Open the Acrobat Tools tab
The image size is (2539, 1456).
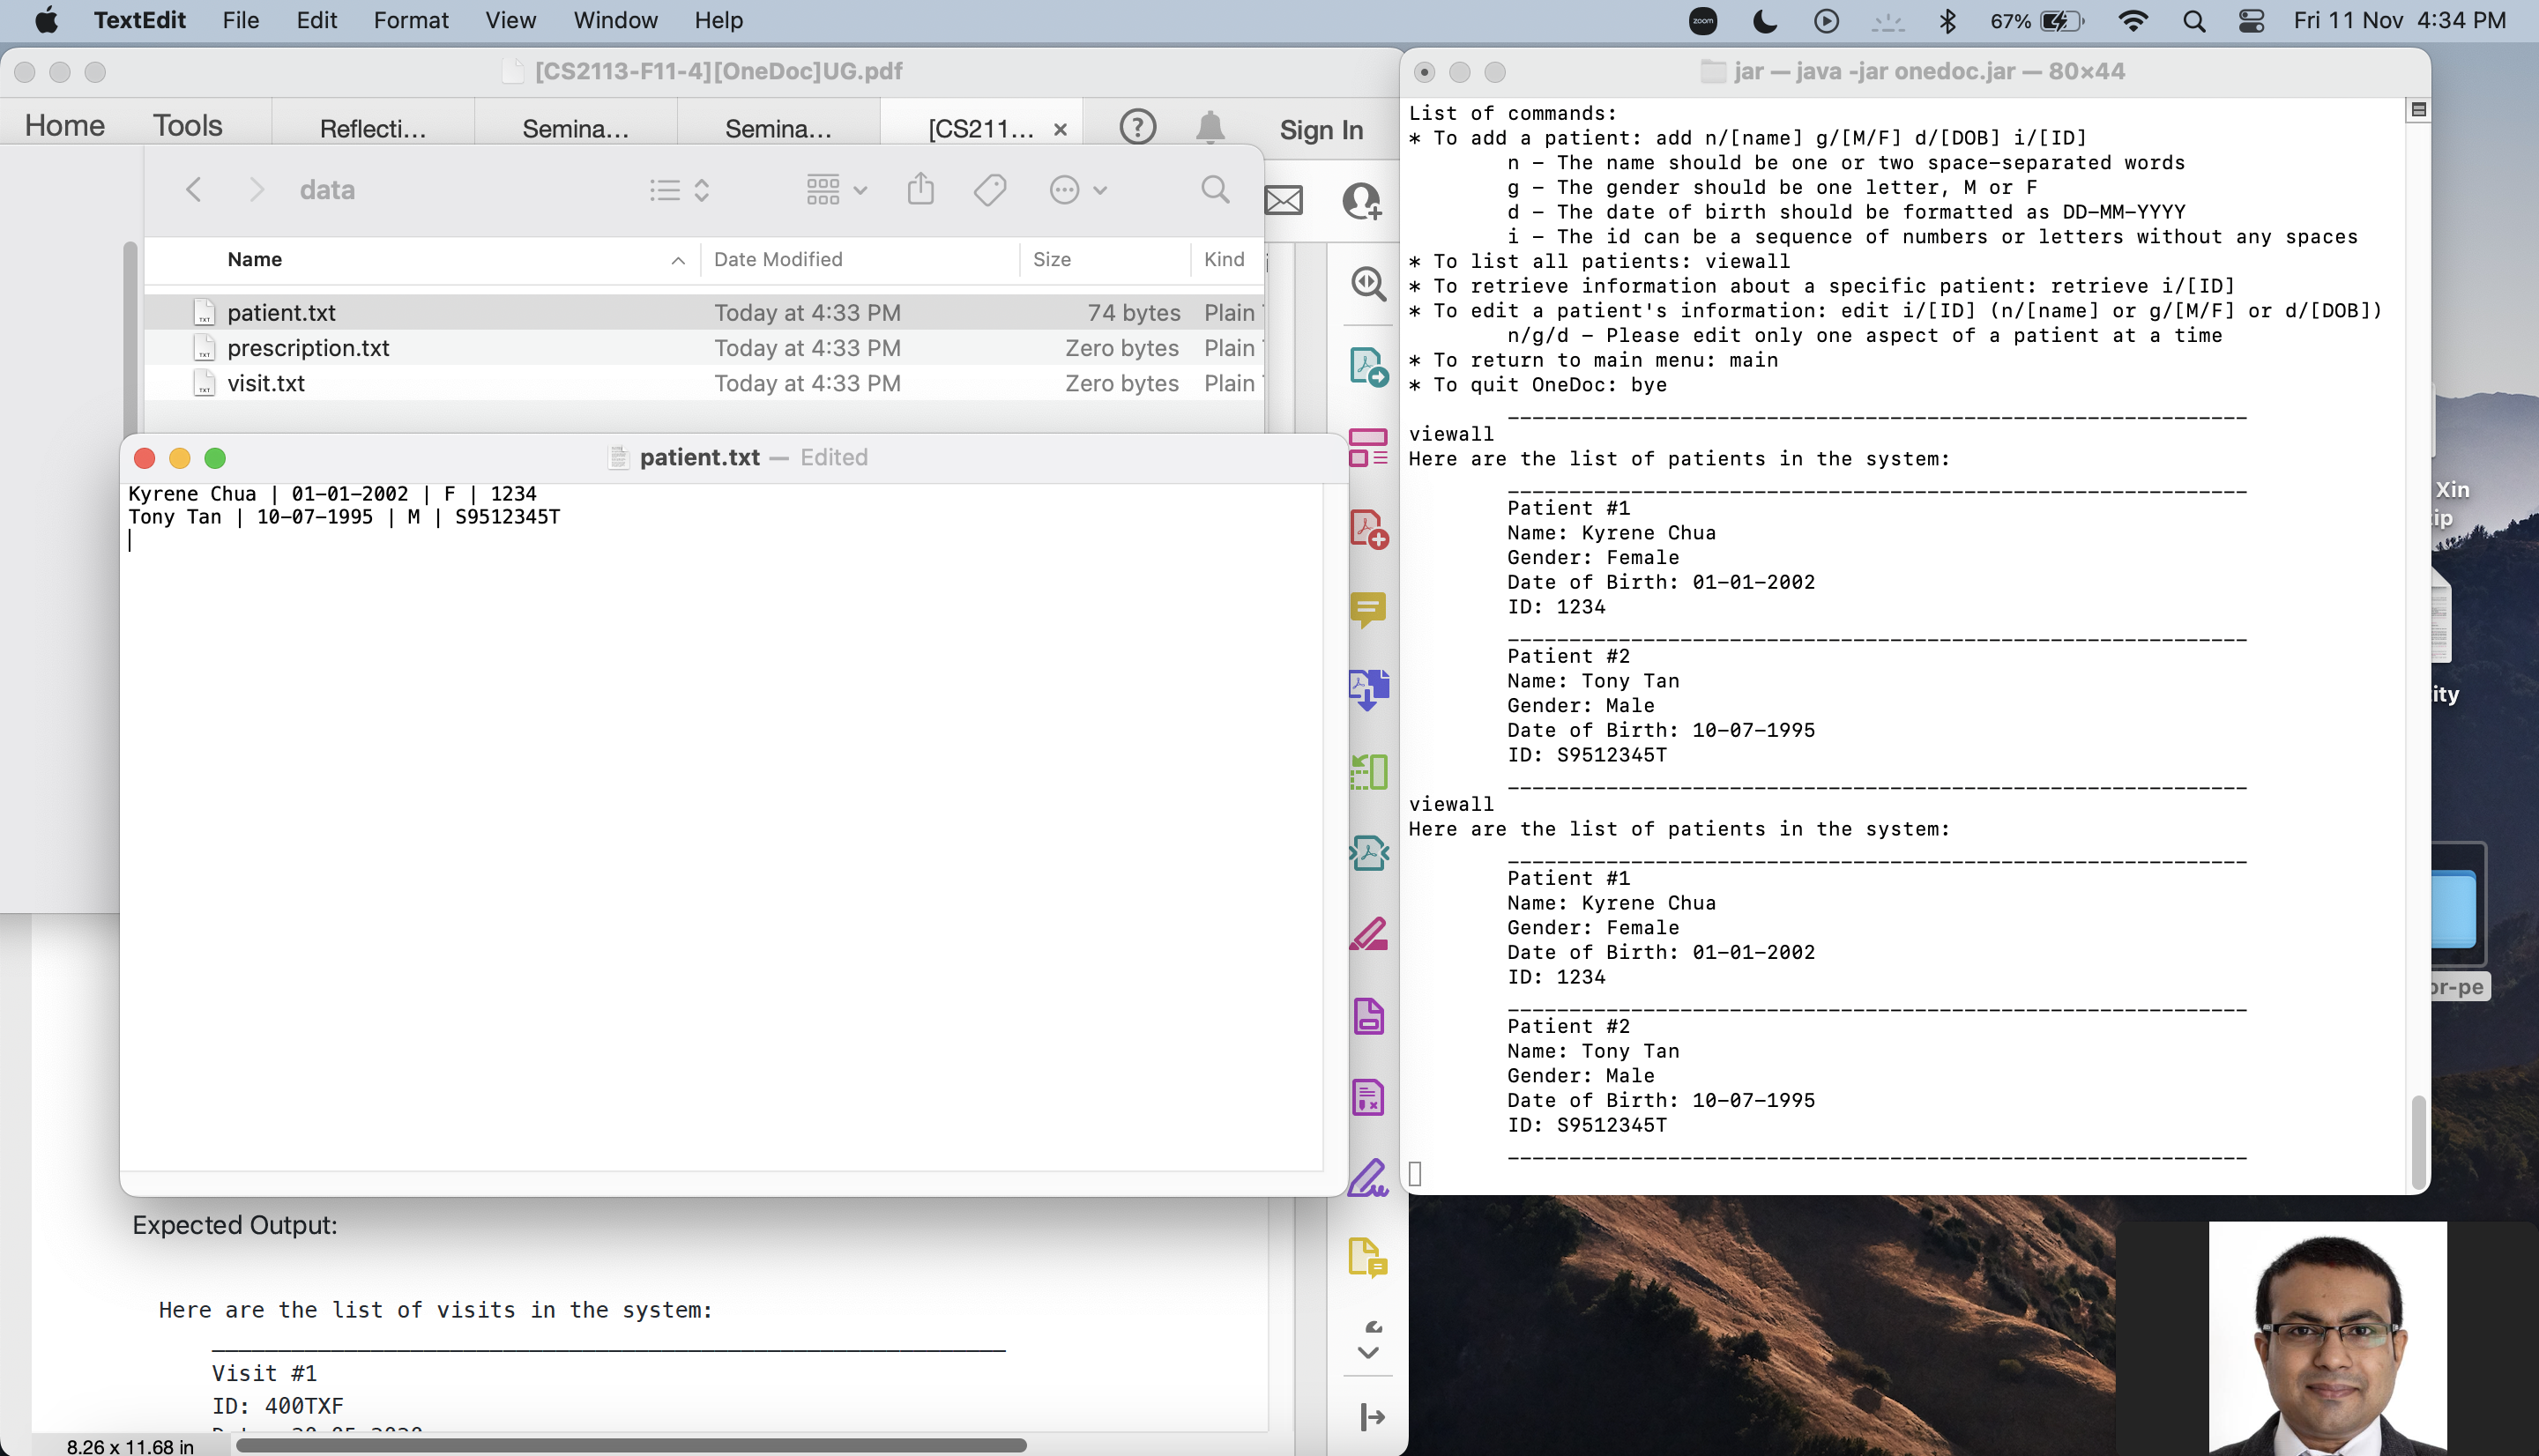[x=187, y=126]
